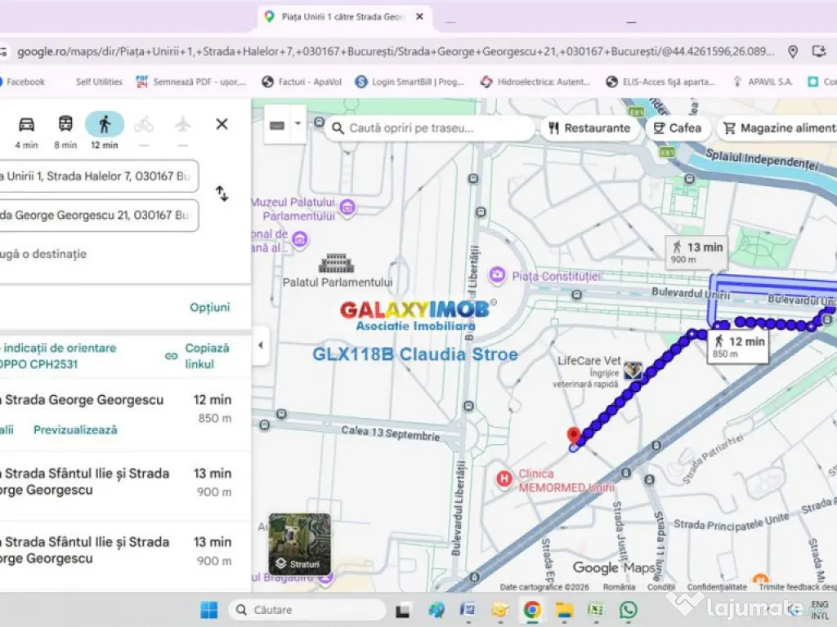The width and height of the screenshot is (837, 627).
Task: Click Previzualizează route preview link
Action: 75,429
